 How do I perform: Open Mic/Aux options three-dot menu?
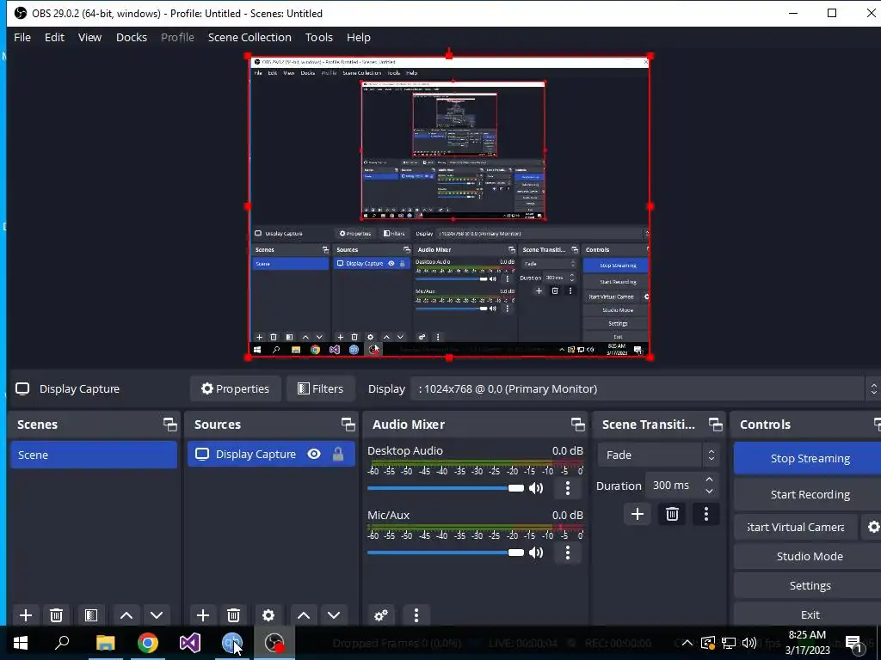pos(568,553)
